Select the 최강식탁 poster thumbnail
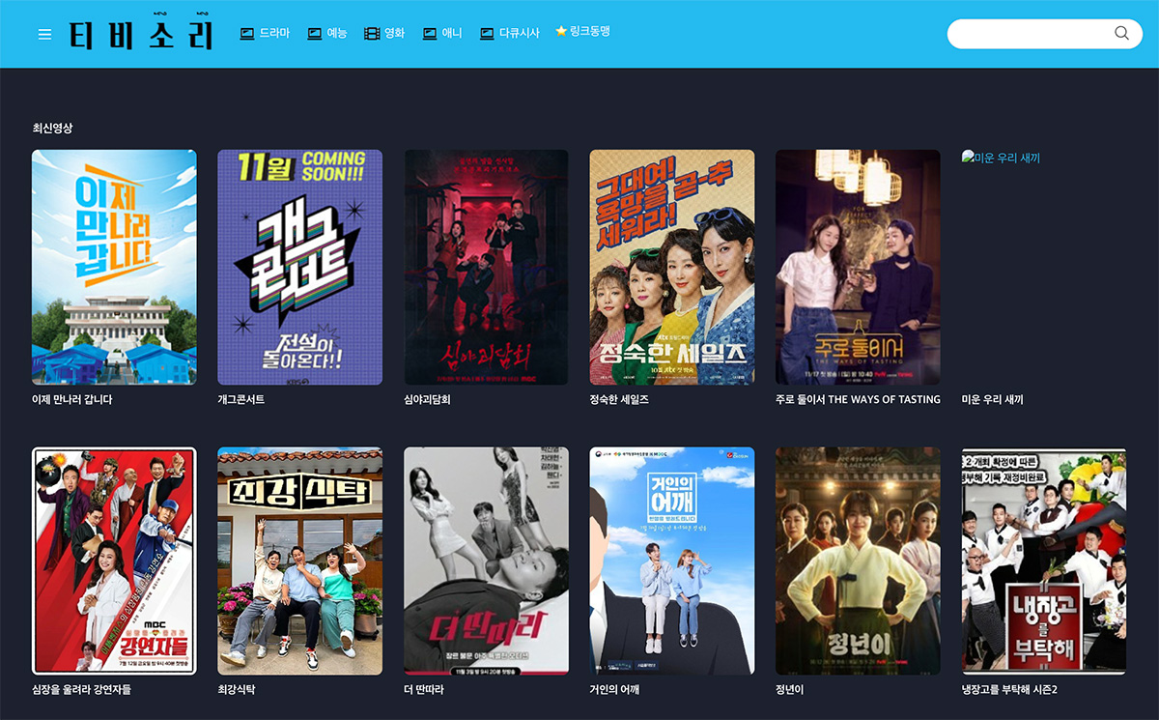Screen dimensions: 1159x720 pos(299,561)
